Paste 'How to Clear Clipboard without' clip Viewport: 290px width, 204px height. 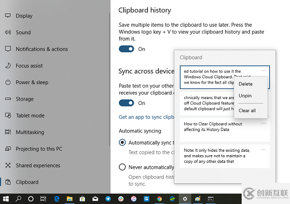(x=225, y=130)
